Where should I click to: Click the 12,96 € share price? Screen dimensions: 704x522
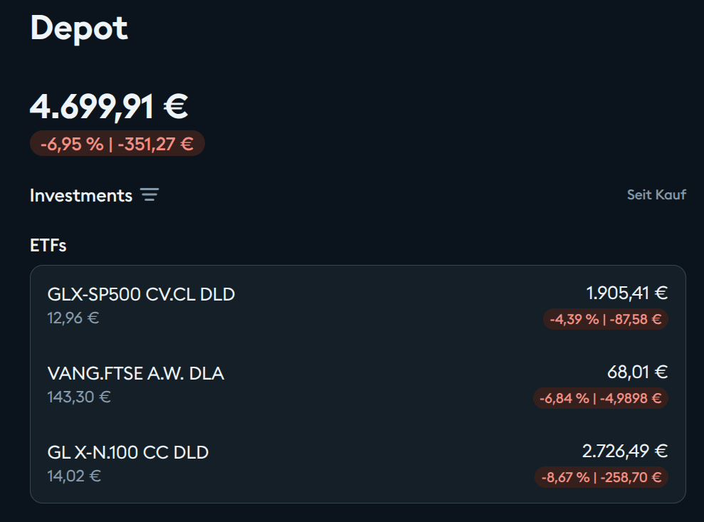(73, 318)
